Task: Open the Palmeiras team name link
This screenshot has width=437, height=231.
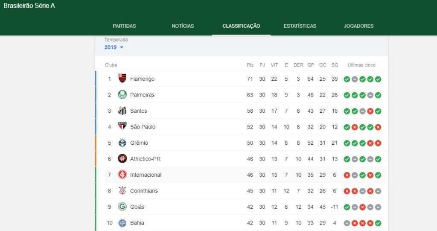Action: tap(142, 95)
